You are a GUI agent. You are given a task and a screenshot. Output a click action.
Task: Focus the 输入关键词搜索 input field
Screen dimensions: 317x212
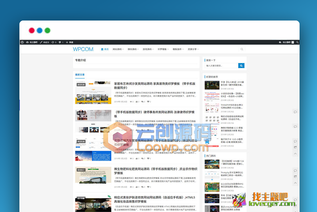(x=222, y=66)
